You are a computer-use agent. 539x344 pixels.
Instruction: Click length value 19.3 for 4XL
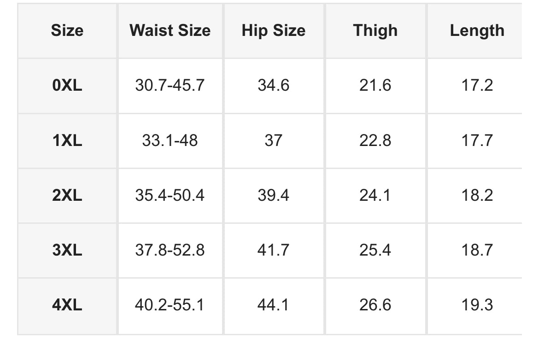pos(477,305)
